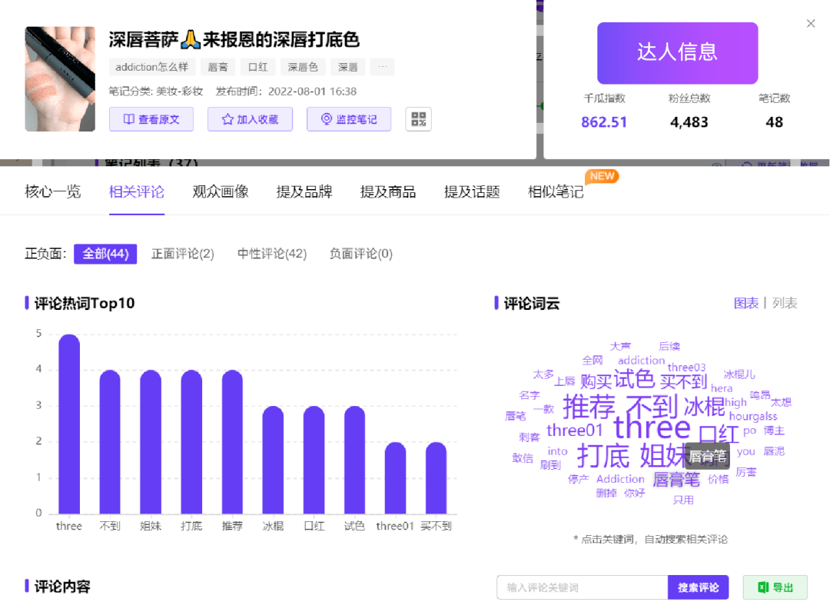Click word cloud keyword 'three'
The height and width of the screenshot is (612, 830).
pyautogui.click(x=652, y=427)
